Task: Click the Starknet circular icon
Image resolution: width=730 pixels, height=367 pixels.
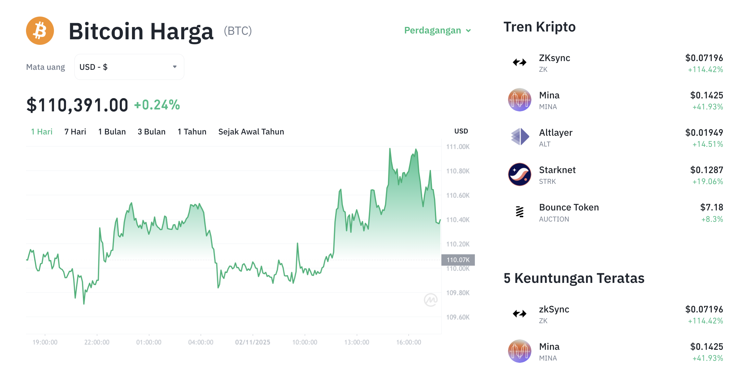Action: (519, 174)
